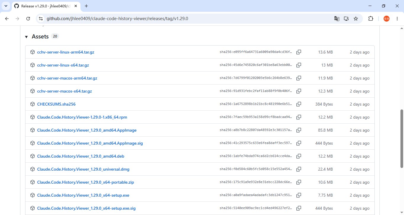Download the CHECKSUMS.sha256 file
This screenshot has width=404, height=215.
click(56, 104)
